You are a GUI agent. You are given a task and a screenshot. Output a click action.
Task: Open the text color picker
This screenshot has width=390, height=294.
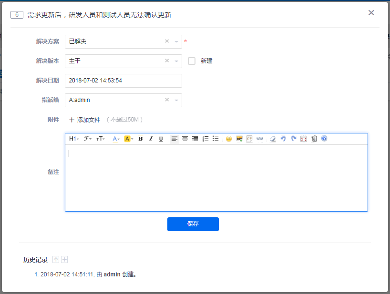pos(116,139)
